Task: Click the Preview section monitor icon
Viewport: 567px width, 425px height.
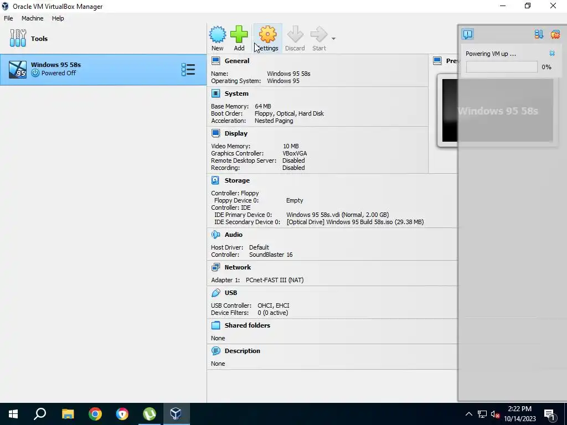Action: pos(437,61)
